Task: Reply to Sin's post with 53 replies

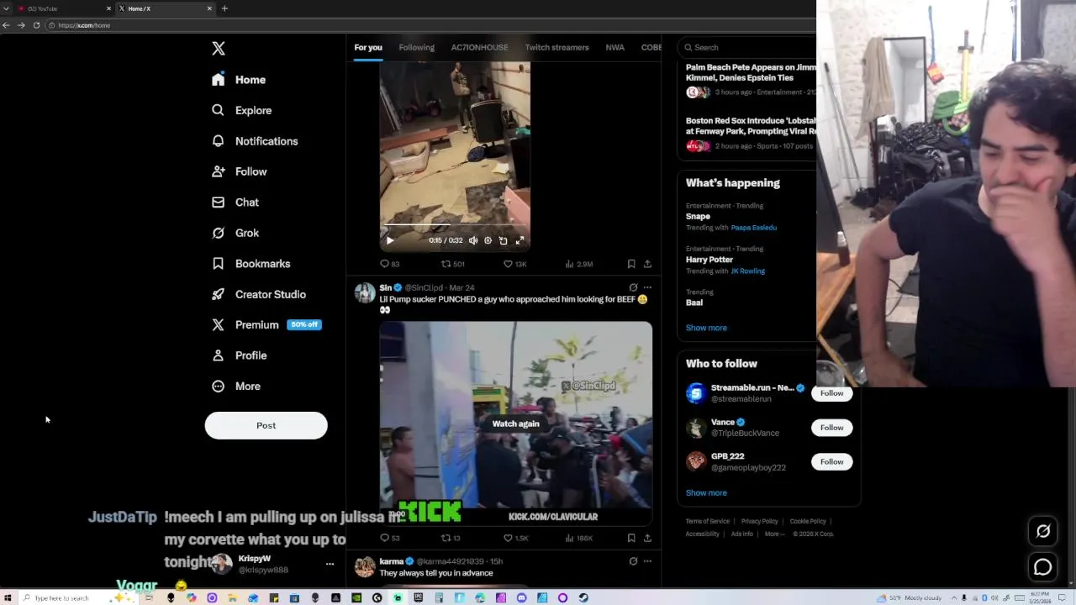Action: point(390,538)
